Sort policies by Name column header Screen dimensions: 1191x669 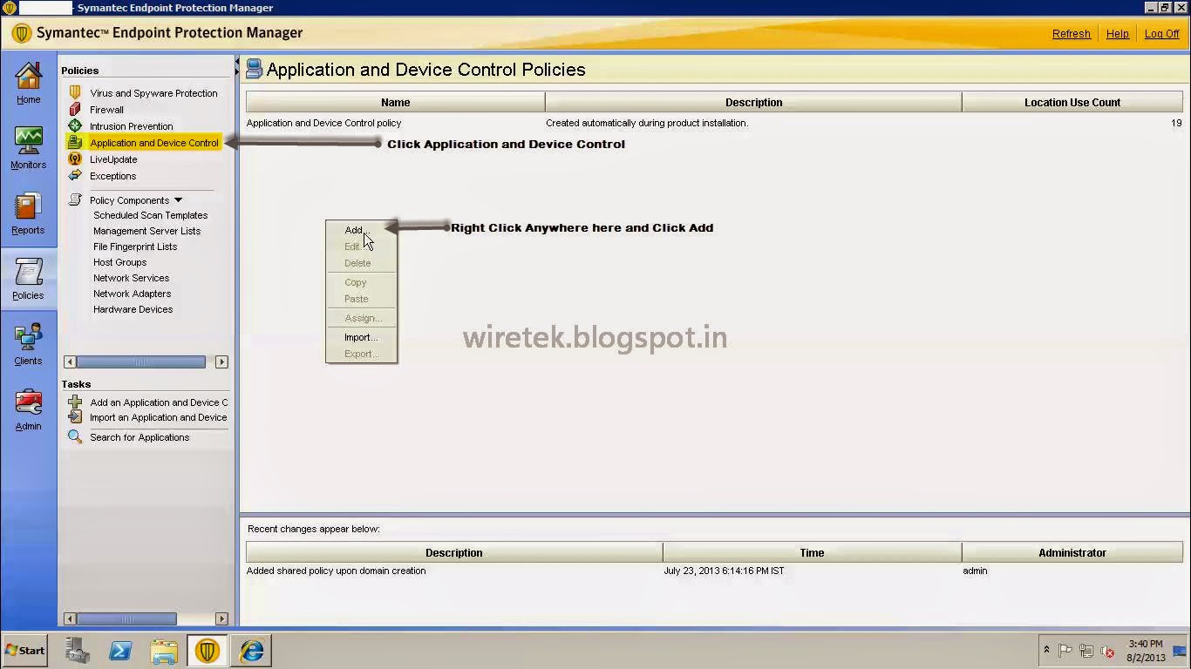coord(395,102)
